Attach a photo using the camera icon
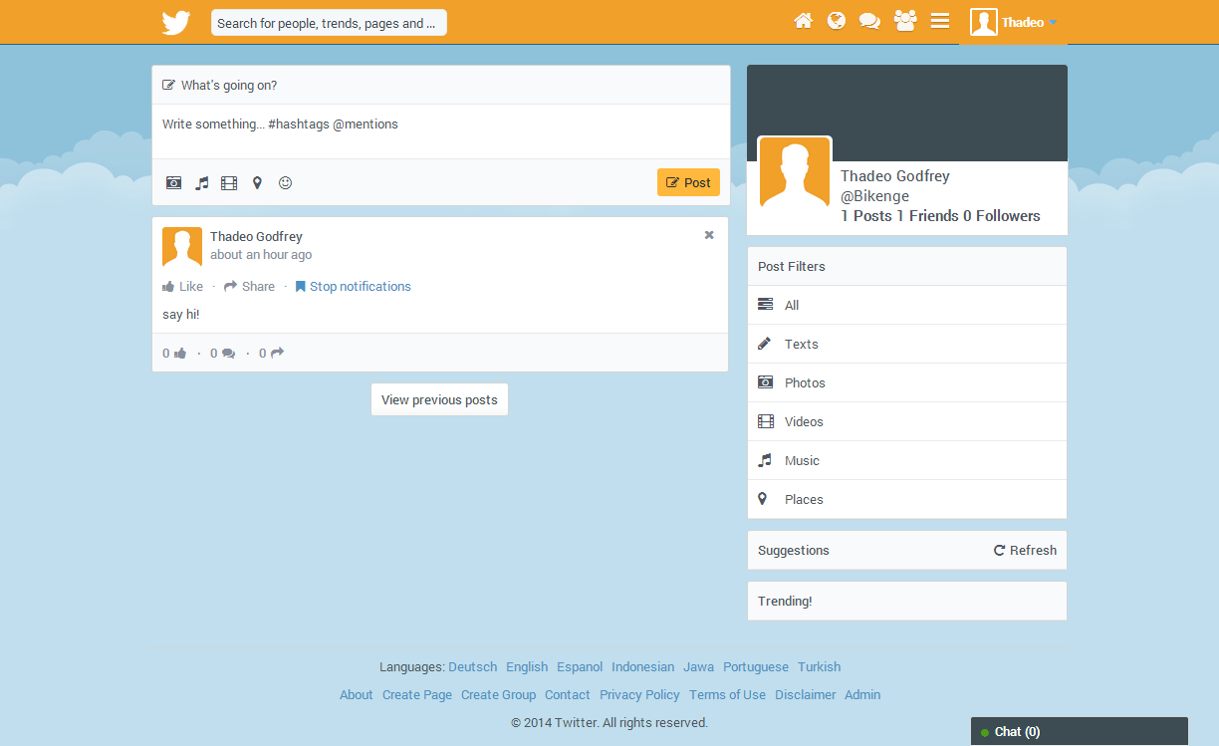This screenshot has height=746, width=1219. pos(173,183)
